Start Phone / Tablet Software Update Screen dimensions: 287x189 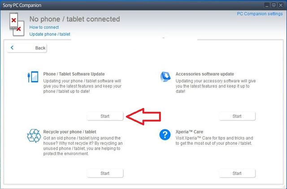click(105, 116)
